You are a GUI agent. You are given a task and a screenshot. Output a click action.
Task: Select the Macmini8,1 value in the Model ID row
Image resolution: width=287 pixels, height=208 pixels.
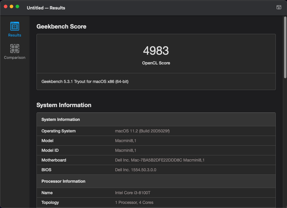pos(126,150)
